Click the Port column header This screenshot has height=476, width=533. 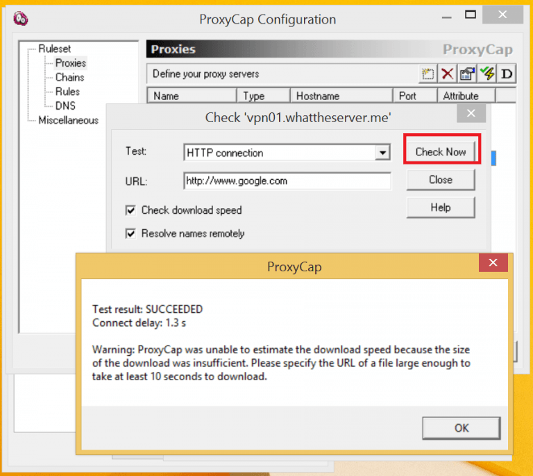coord(415,96)
